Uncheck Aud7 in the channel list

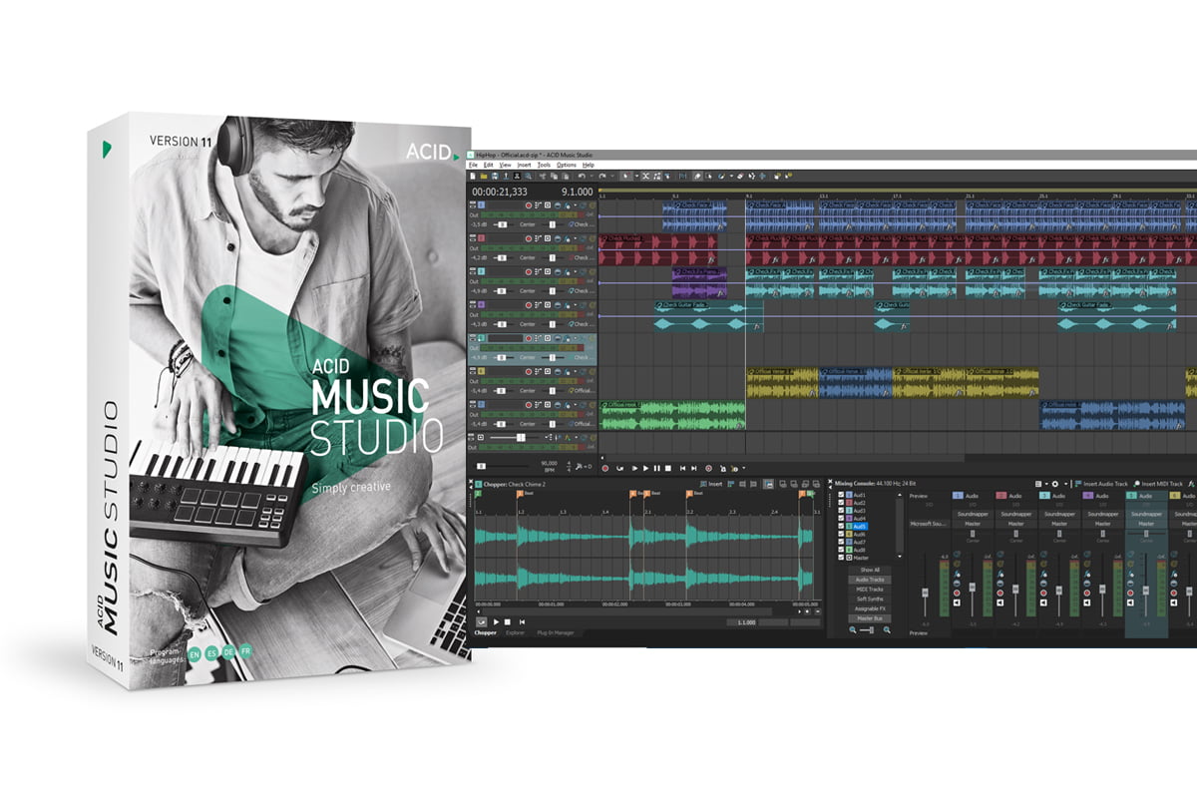click(x=841, y=542)
